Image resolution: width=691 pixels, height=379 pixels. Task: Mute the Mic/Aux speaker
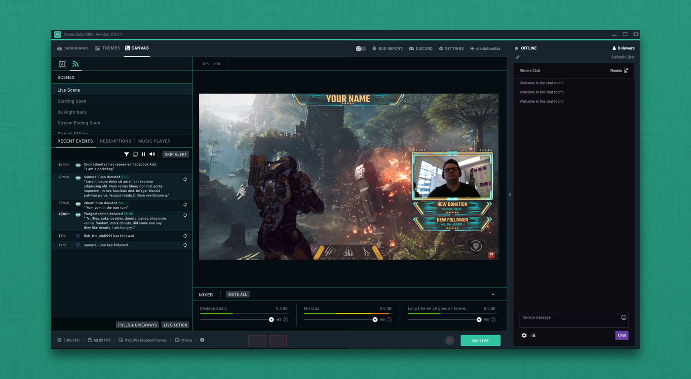(383, 320)
